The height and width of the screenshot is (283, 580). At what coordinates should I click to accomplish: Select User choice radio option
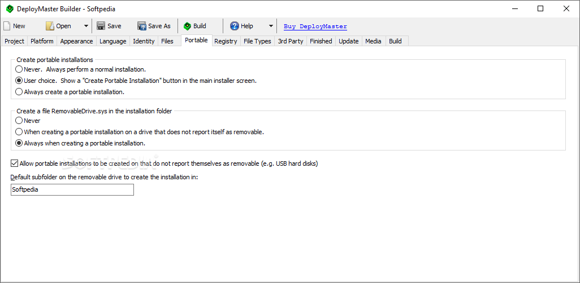point(19,81)
